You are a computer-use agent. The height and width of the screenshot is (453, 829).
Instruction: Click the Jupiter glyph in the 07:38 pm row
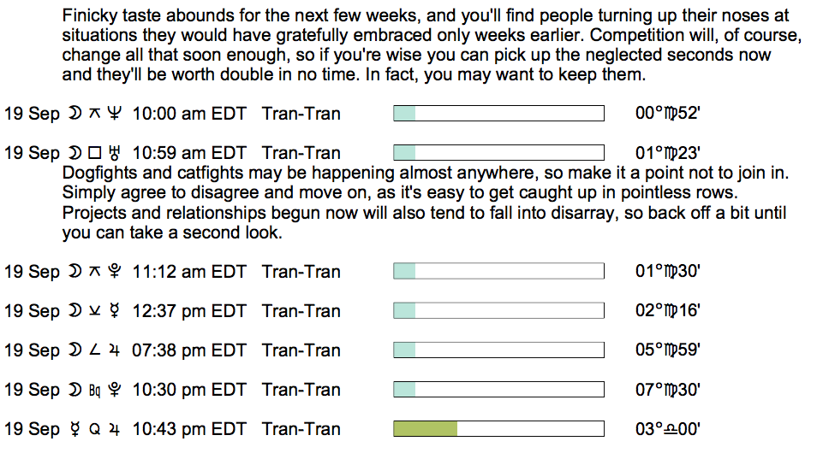pyautogui.click(x=113, y=350)
